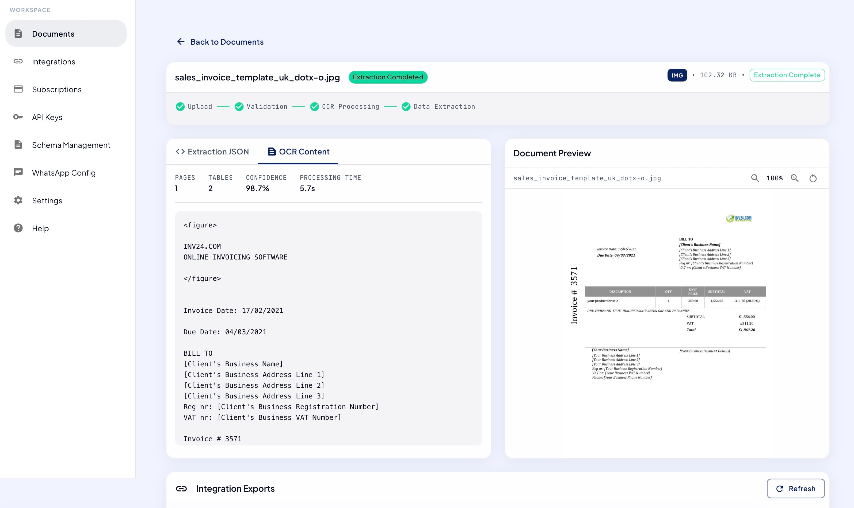Click the zoom in magnifier icon
This screenshot has width=854, height=508.
coord(794,178)
